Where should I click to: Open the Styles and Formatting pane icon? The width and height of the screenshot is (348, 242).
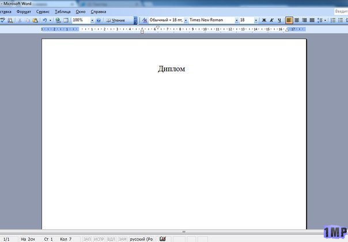point(143,20)
